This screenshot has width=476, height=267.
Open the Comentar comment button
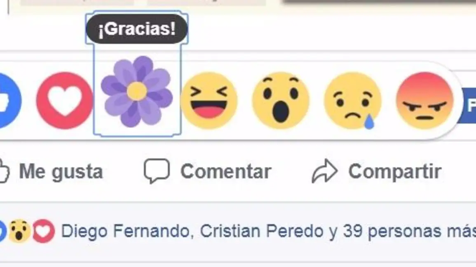[208, 172]
